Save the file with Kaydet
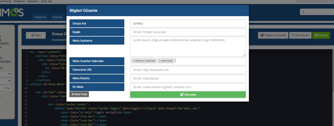Image resolution: width=334 pixels, height=126 pixels. tap(321, 35)
